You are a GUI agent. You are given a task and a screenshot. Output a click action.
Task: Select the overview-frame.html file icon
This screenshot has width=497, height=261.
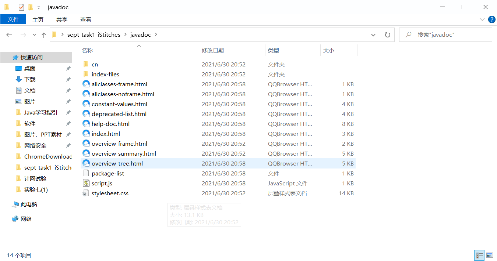pyautogui.click(x=86, y=144)
